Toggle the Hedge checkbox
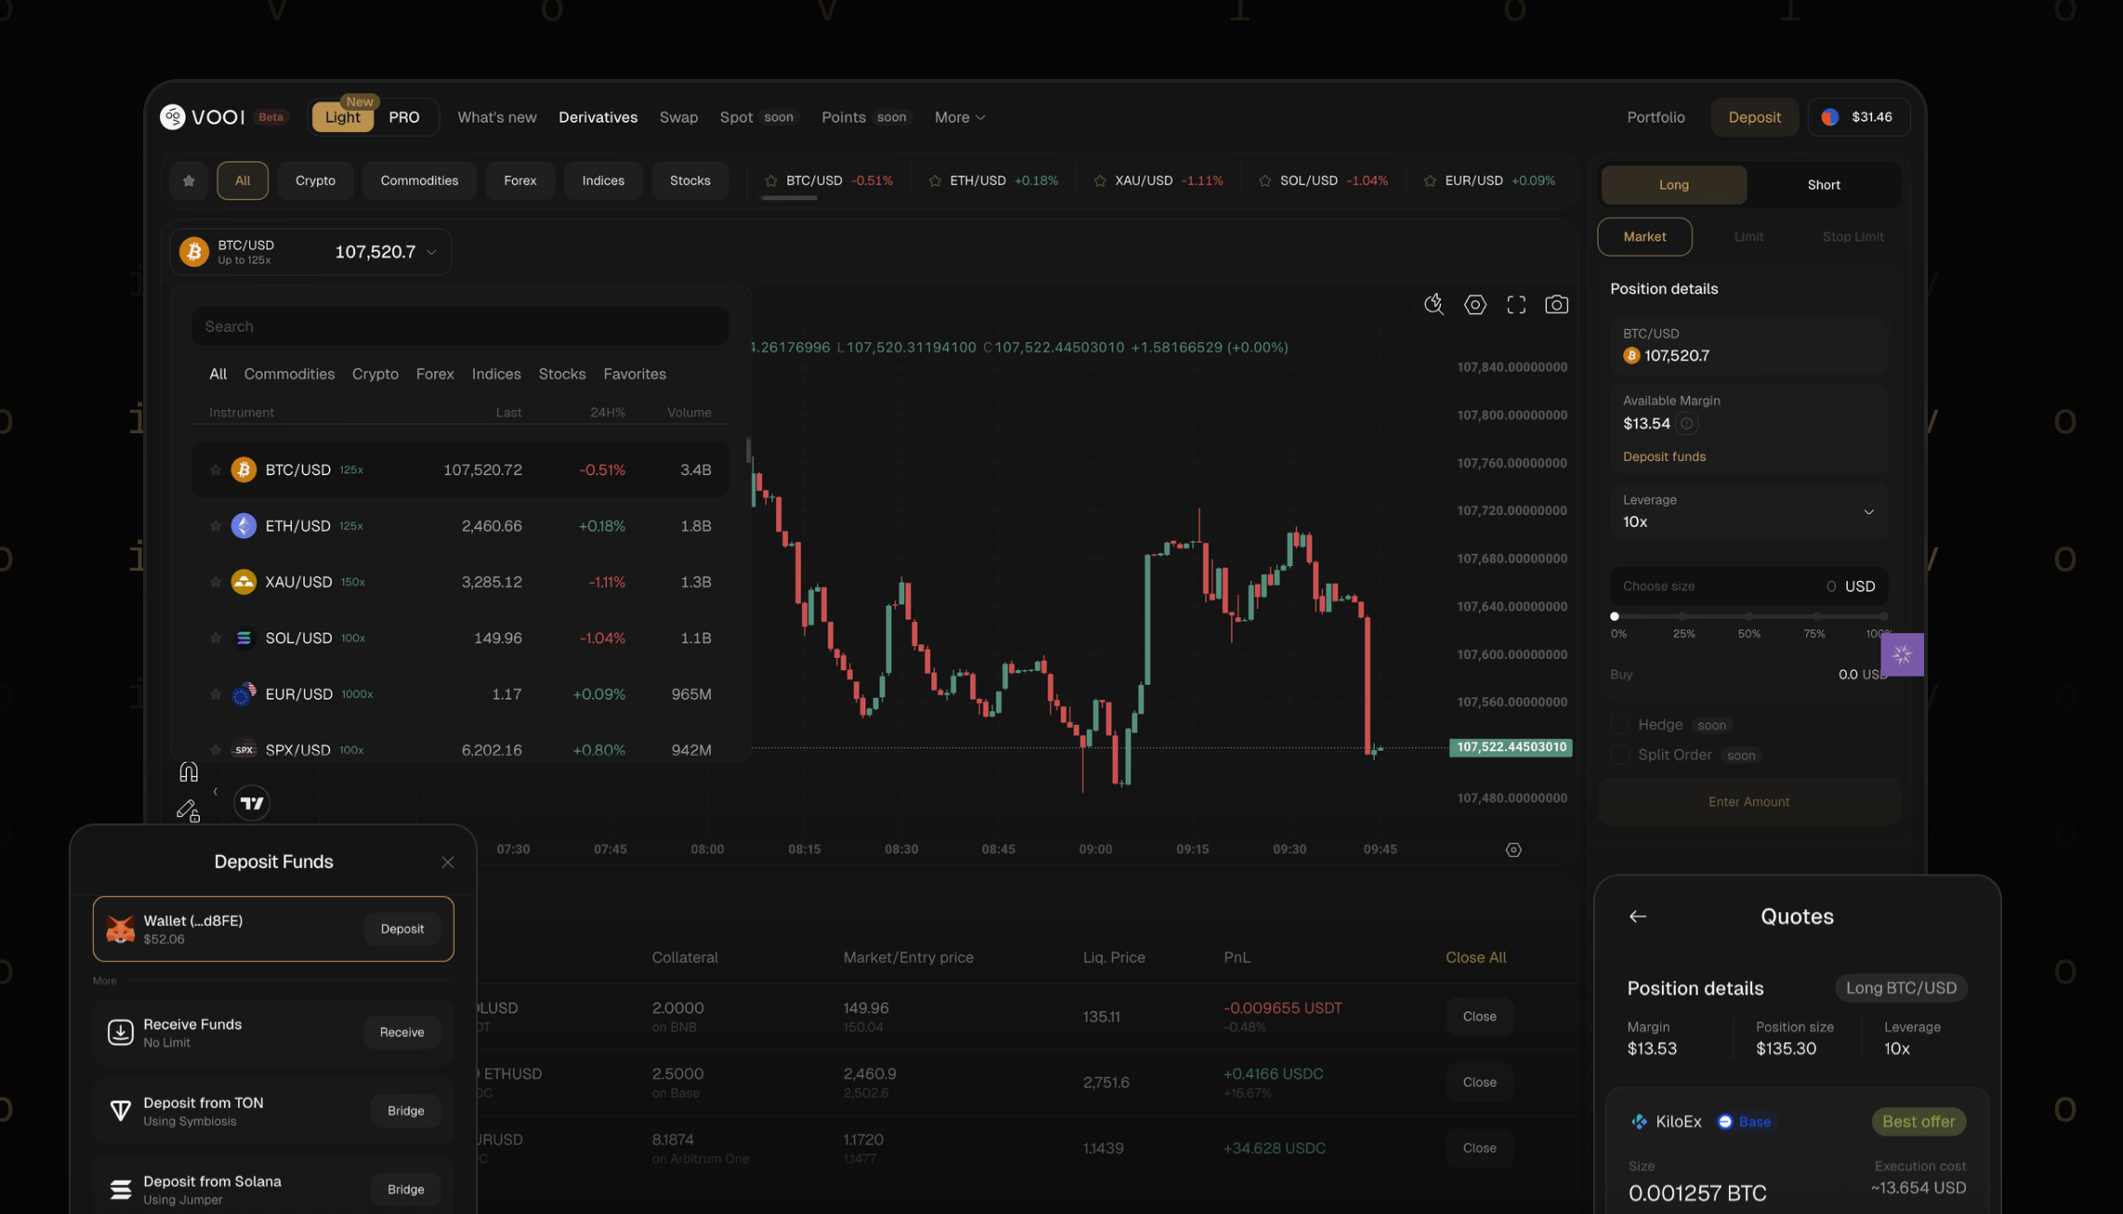Image resolution: width=2123 pixels, height=1214 pixels. coord(1620,724)
